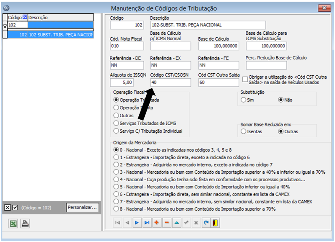Insert new record with plus icon
This screenshot has width=335, height=242.
click(157, 223)
